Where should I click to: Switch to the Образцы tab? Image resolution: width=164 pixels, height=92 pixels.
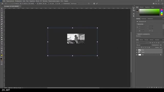[x=142, y=7]
